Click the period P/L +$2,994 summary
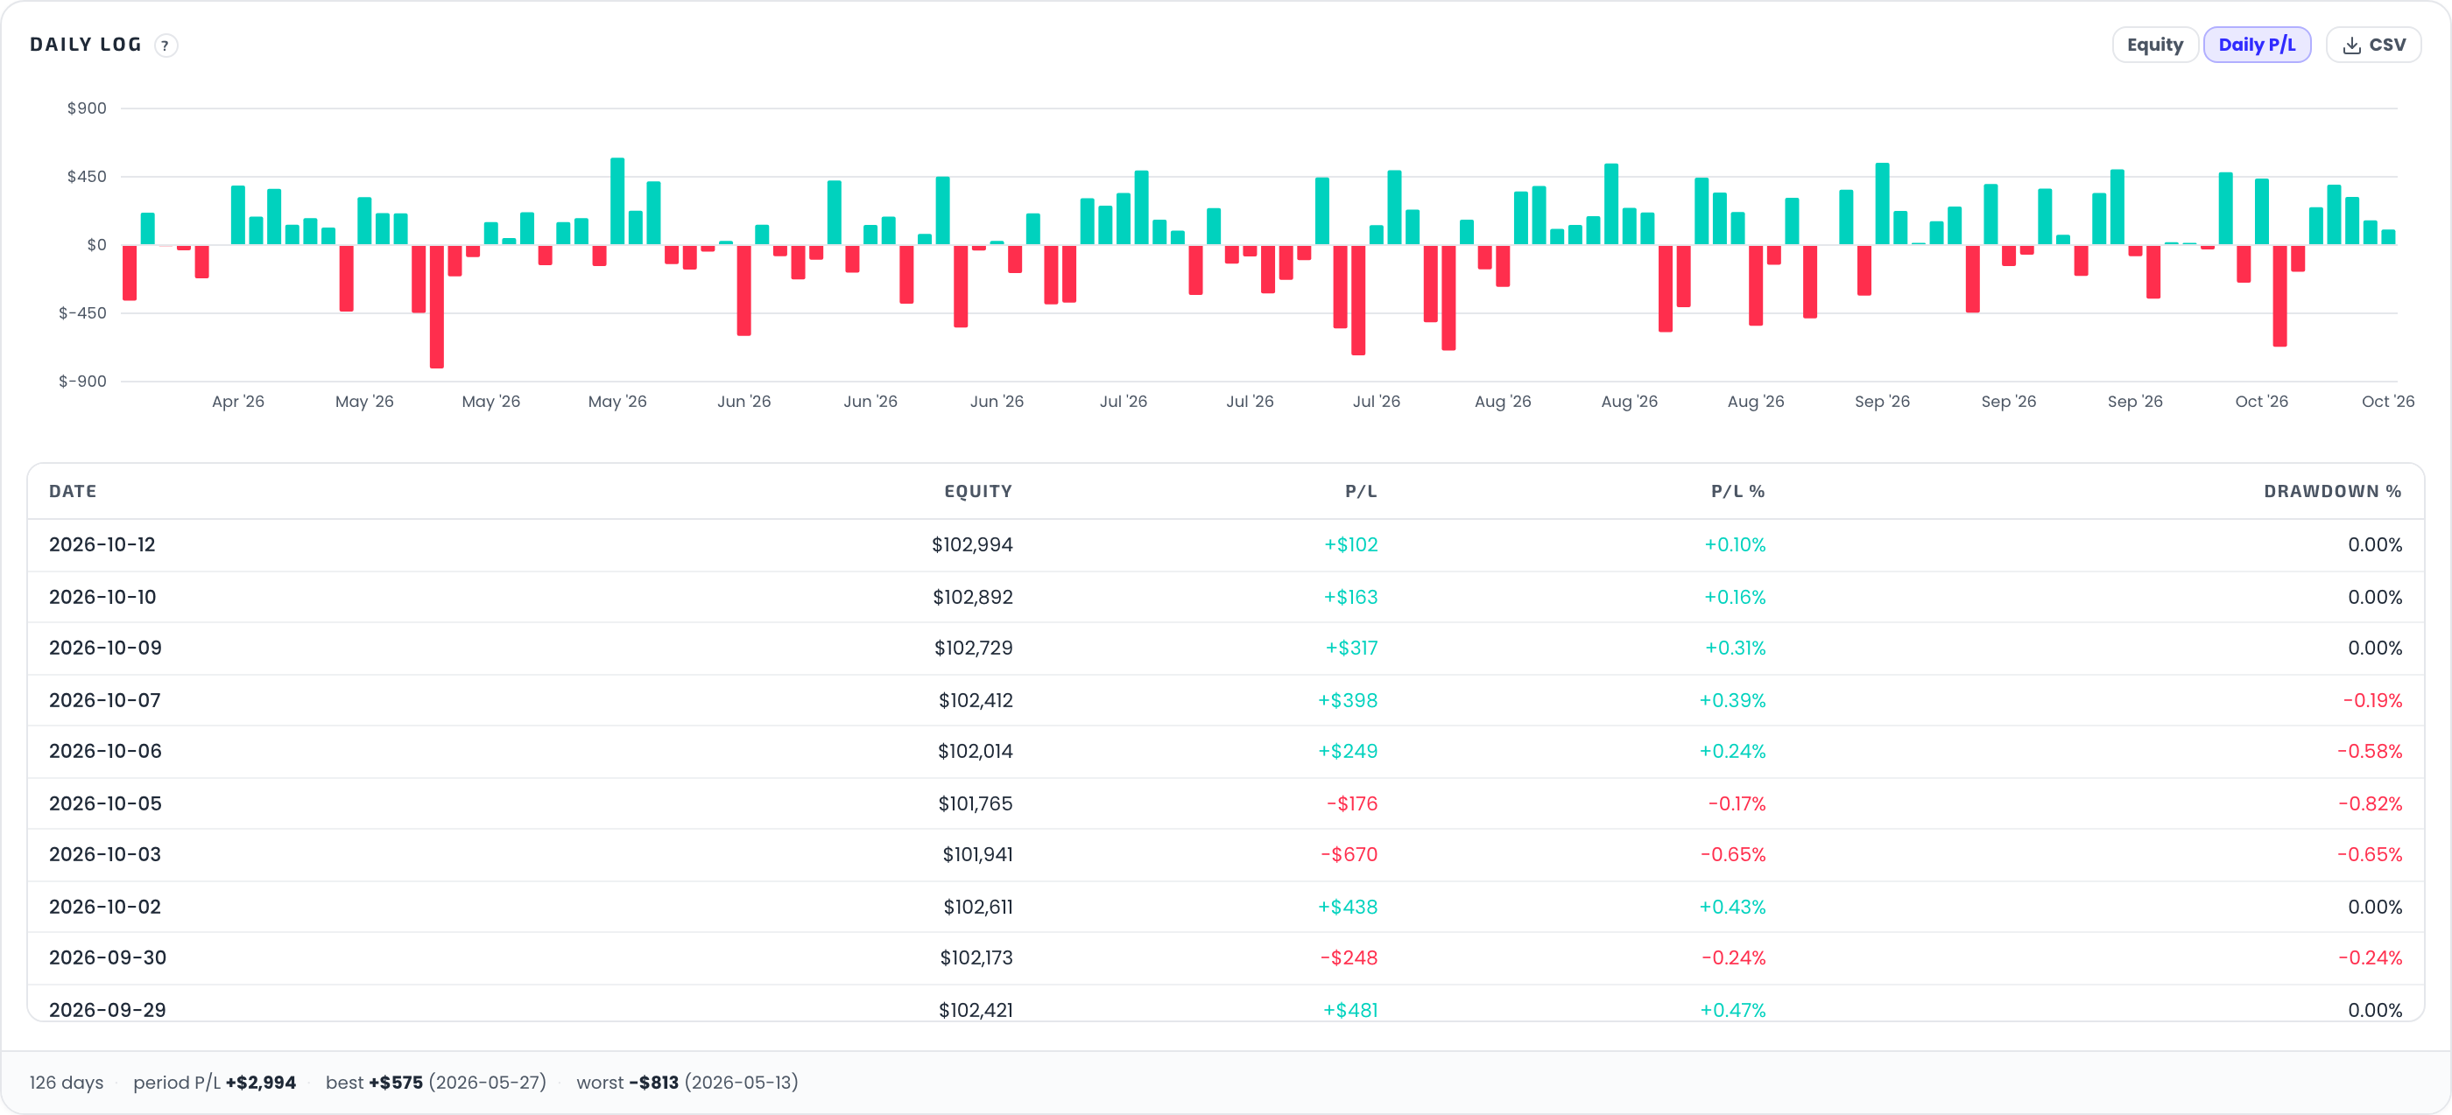Image resolution: width=2452 pixels, height=1115 pixels. [215, 1083]
